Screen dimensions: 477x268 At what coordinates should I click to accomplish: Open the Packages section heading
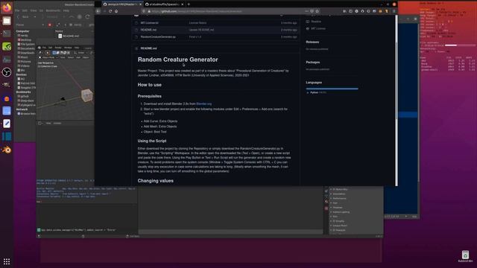click(313, 62)
